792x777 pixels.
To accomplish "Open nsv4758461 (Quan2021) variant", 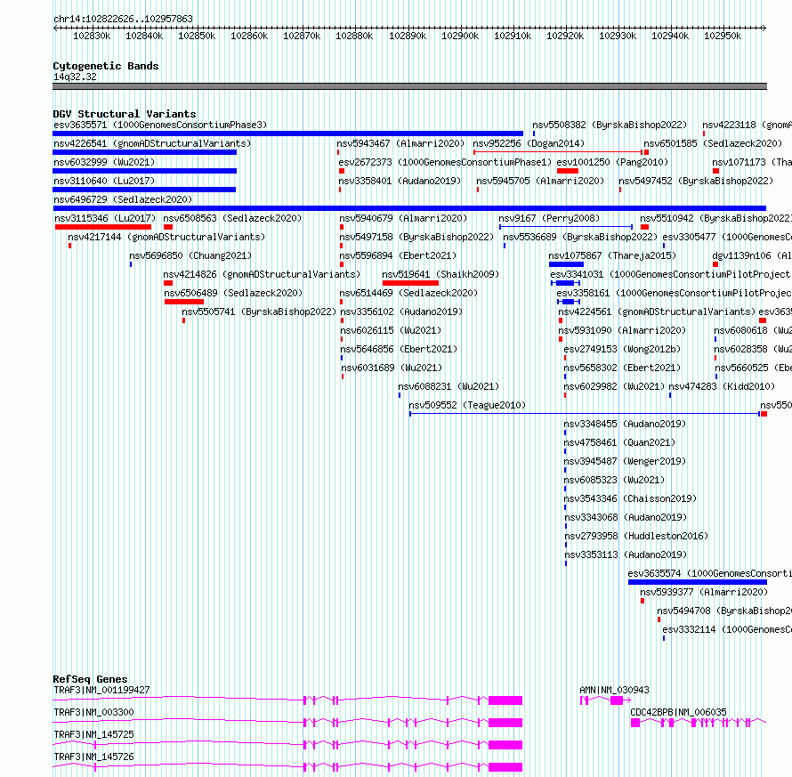I will pyautogui.click(x=619, y=442).
